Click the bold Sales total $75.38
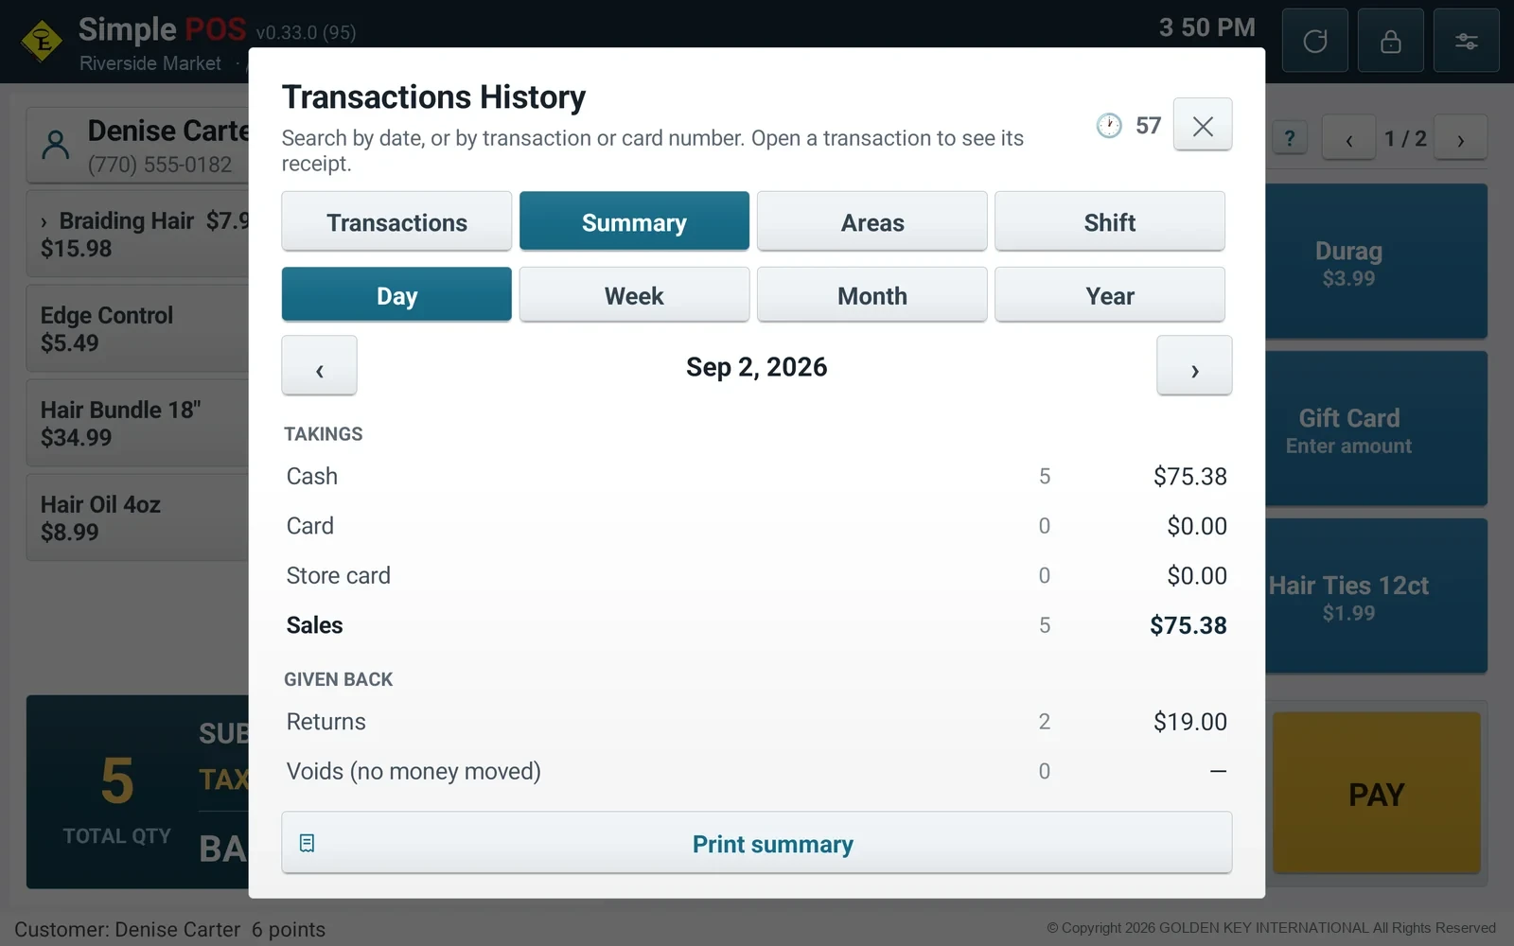 coord(1188,625)
